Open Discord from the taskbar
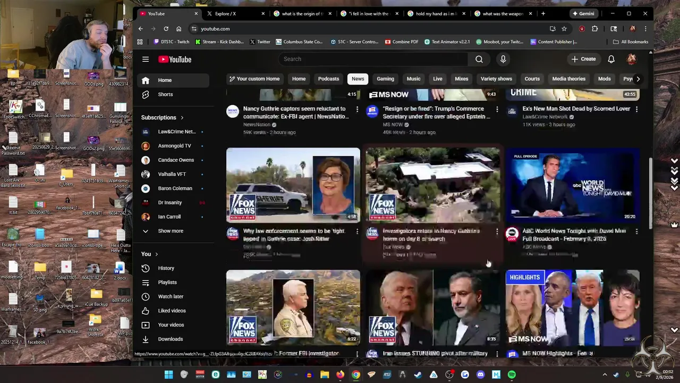This screenshot has width=680, height=383. (480, 374)
